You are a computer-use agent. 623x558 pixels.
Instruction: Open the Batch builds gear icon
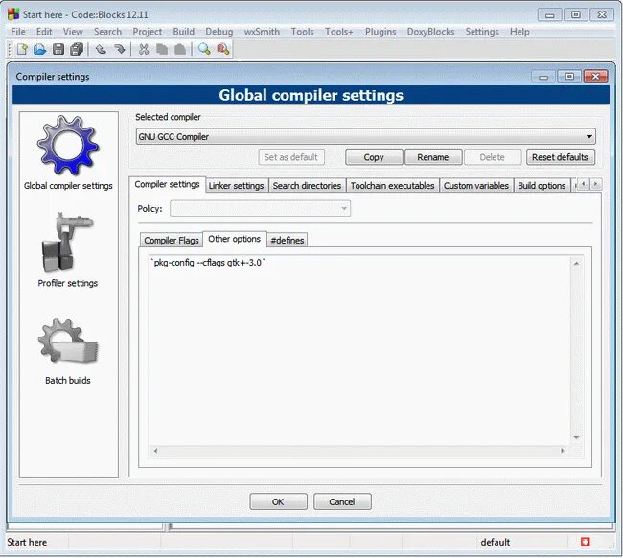(x=68, y=341)
